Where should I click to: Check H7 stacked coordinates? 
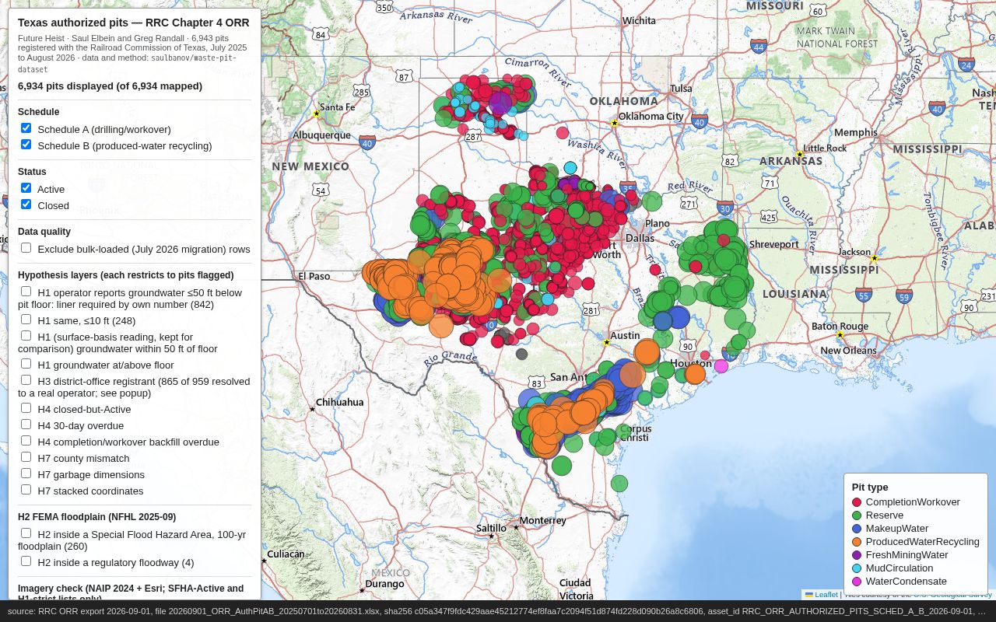(x=26, y=489)
